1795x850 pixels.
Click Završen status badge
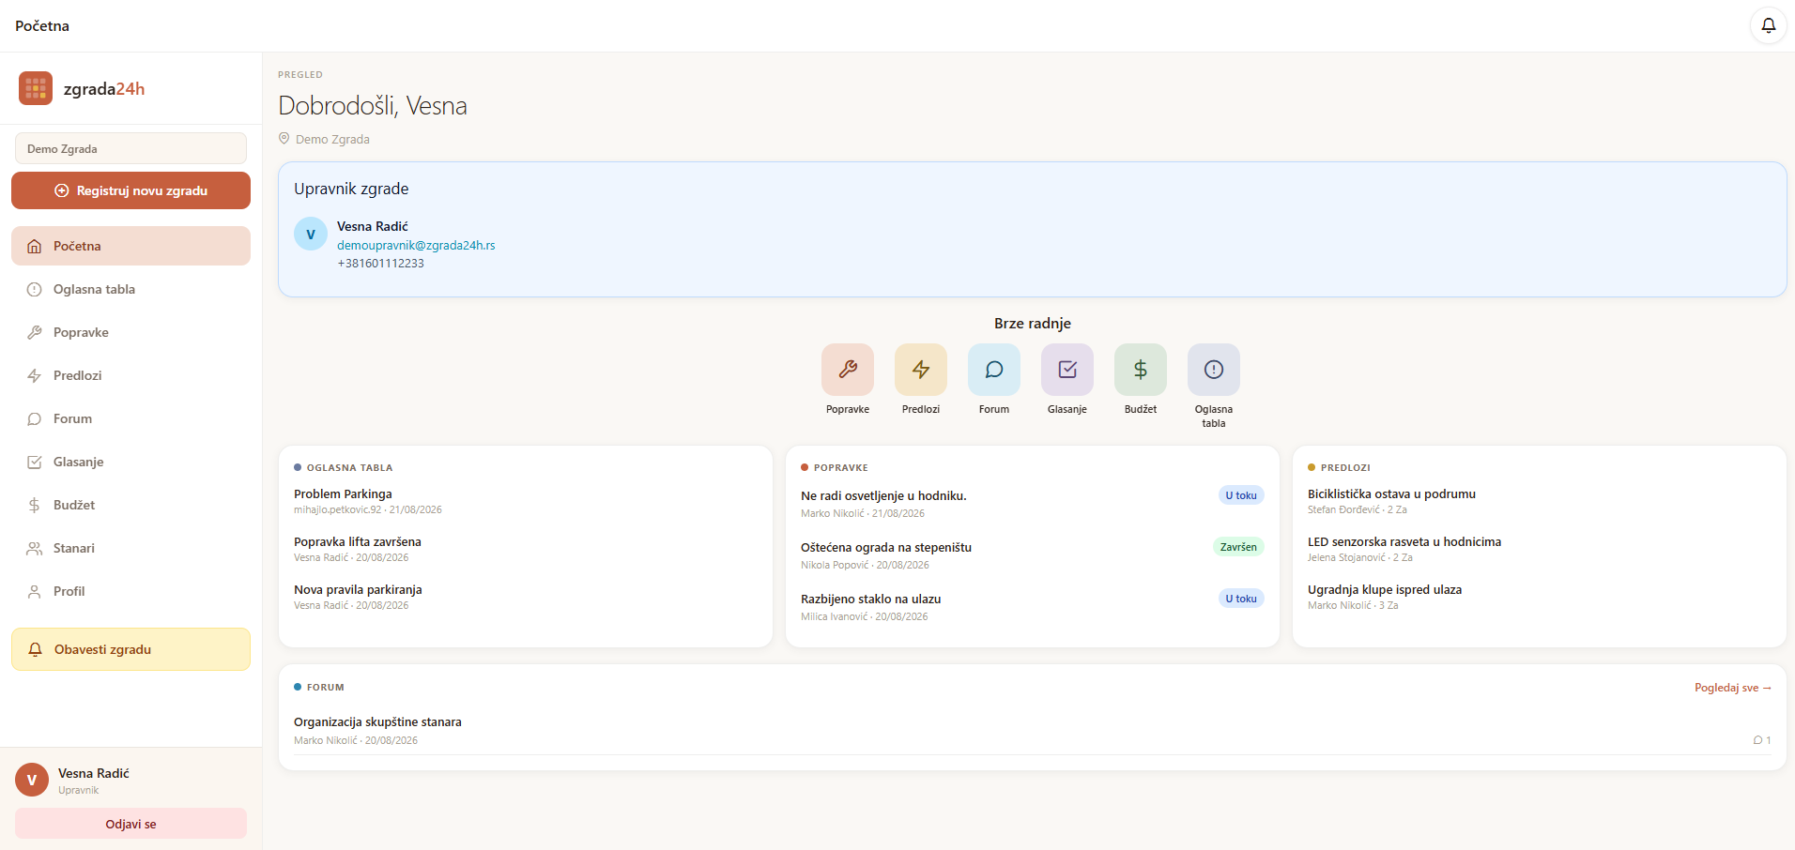click(x=1238, y=547)
